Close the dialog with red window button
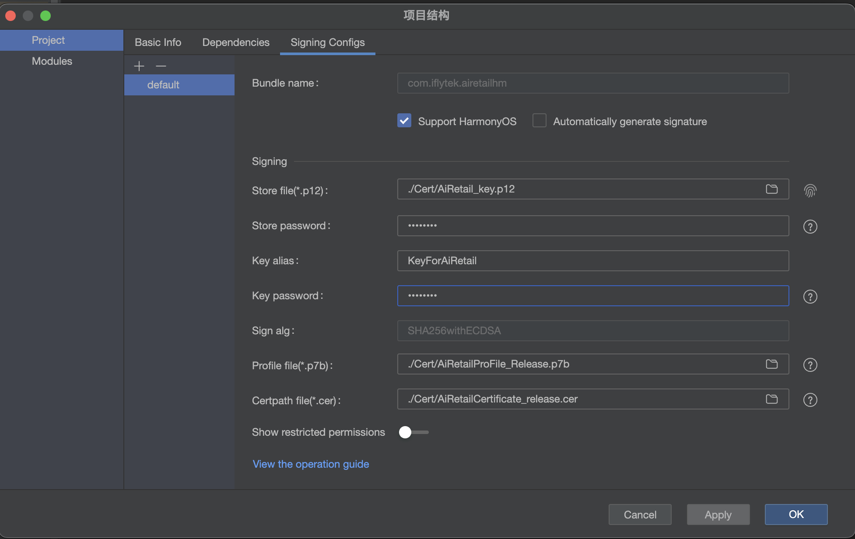The image size is (855, 539). point(11,16)
